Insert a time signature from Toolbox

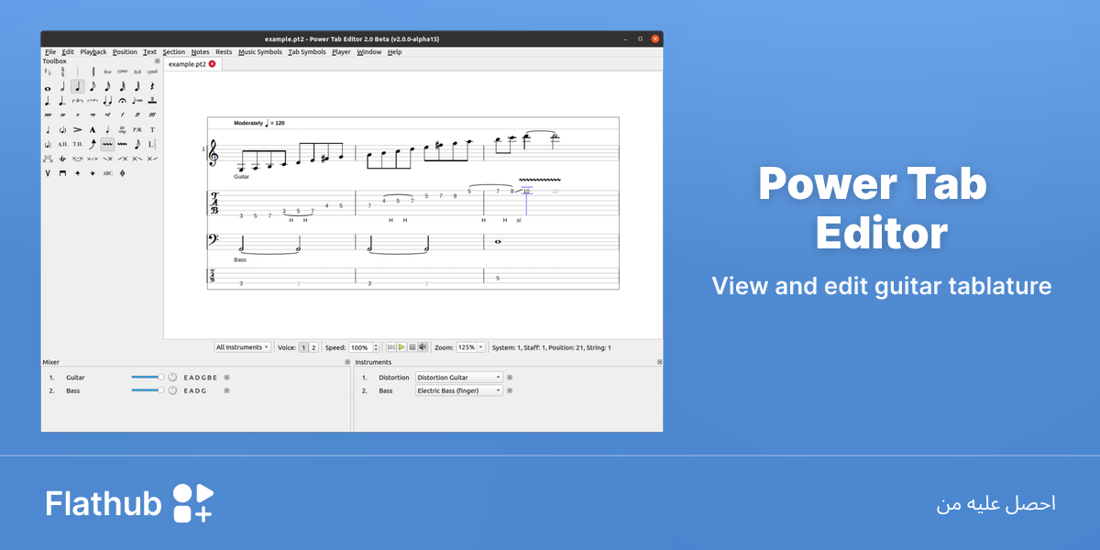[x=62, y=71]
